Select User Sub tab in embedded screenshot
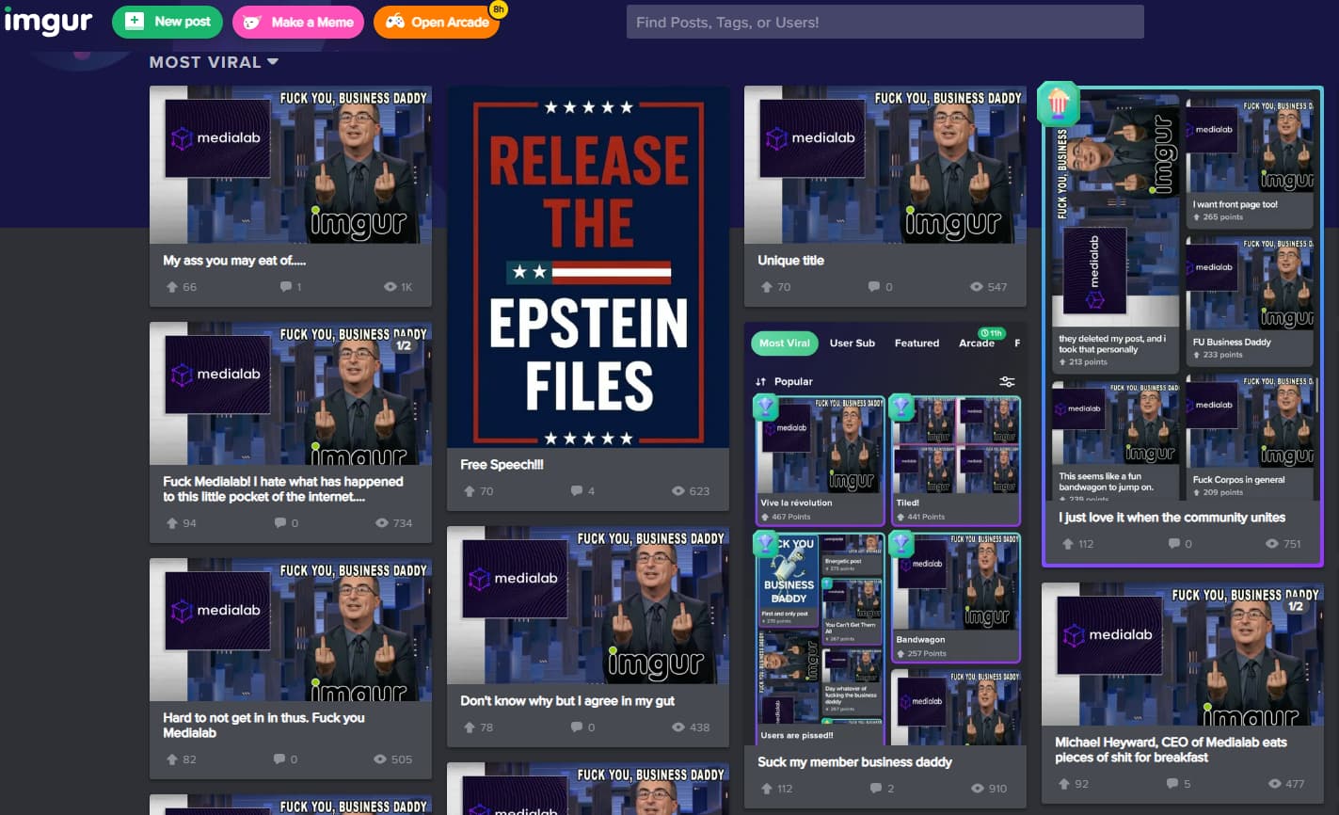 click(852, 344)
